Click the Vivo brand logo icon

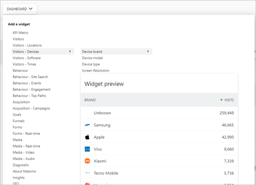pos(87,149)
